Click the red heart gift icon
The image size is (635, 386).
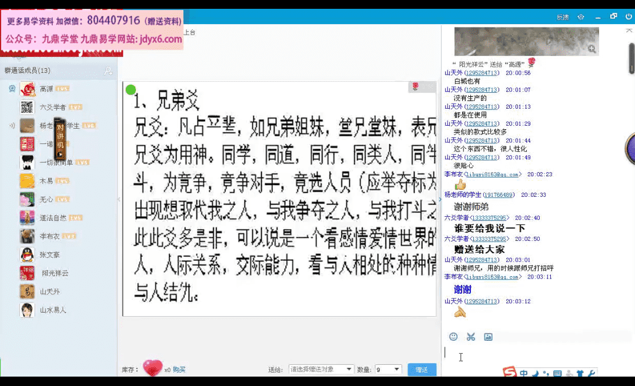(x=152, y=368)
